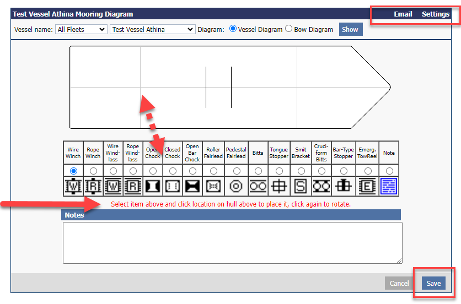Click the Wire Winch radio button
Viewport: 461px width, 304px height.
click(x=73, y=171)
